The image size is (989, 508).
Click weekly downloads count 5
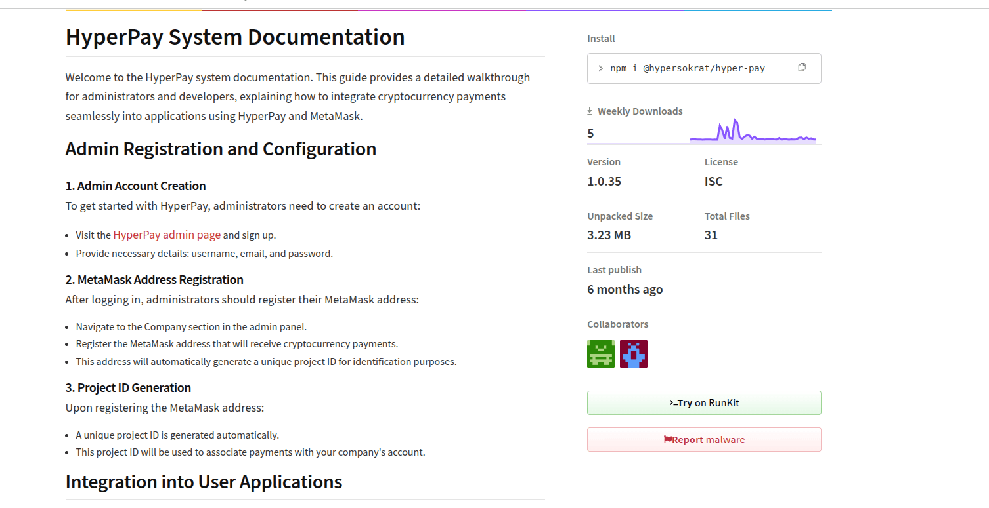click(x=590, y=134)
